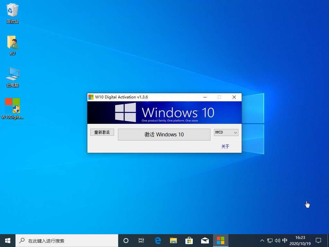Viewport: 329px width, 247px height.
Task: Expand the HWID activation mode dropdown
Action: coord(226,133)
